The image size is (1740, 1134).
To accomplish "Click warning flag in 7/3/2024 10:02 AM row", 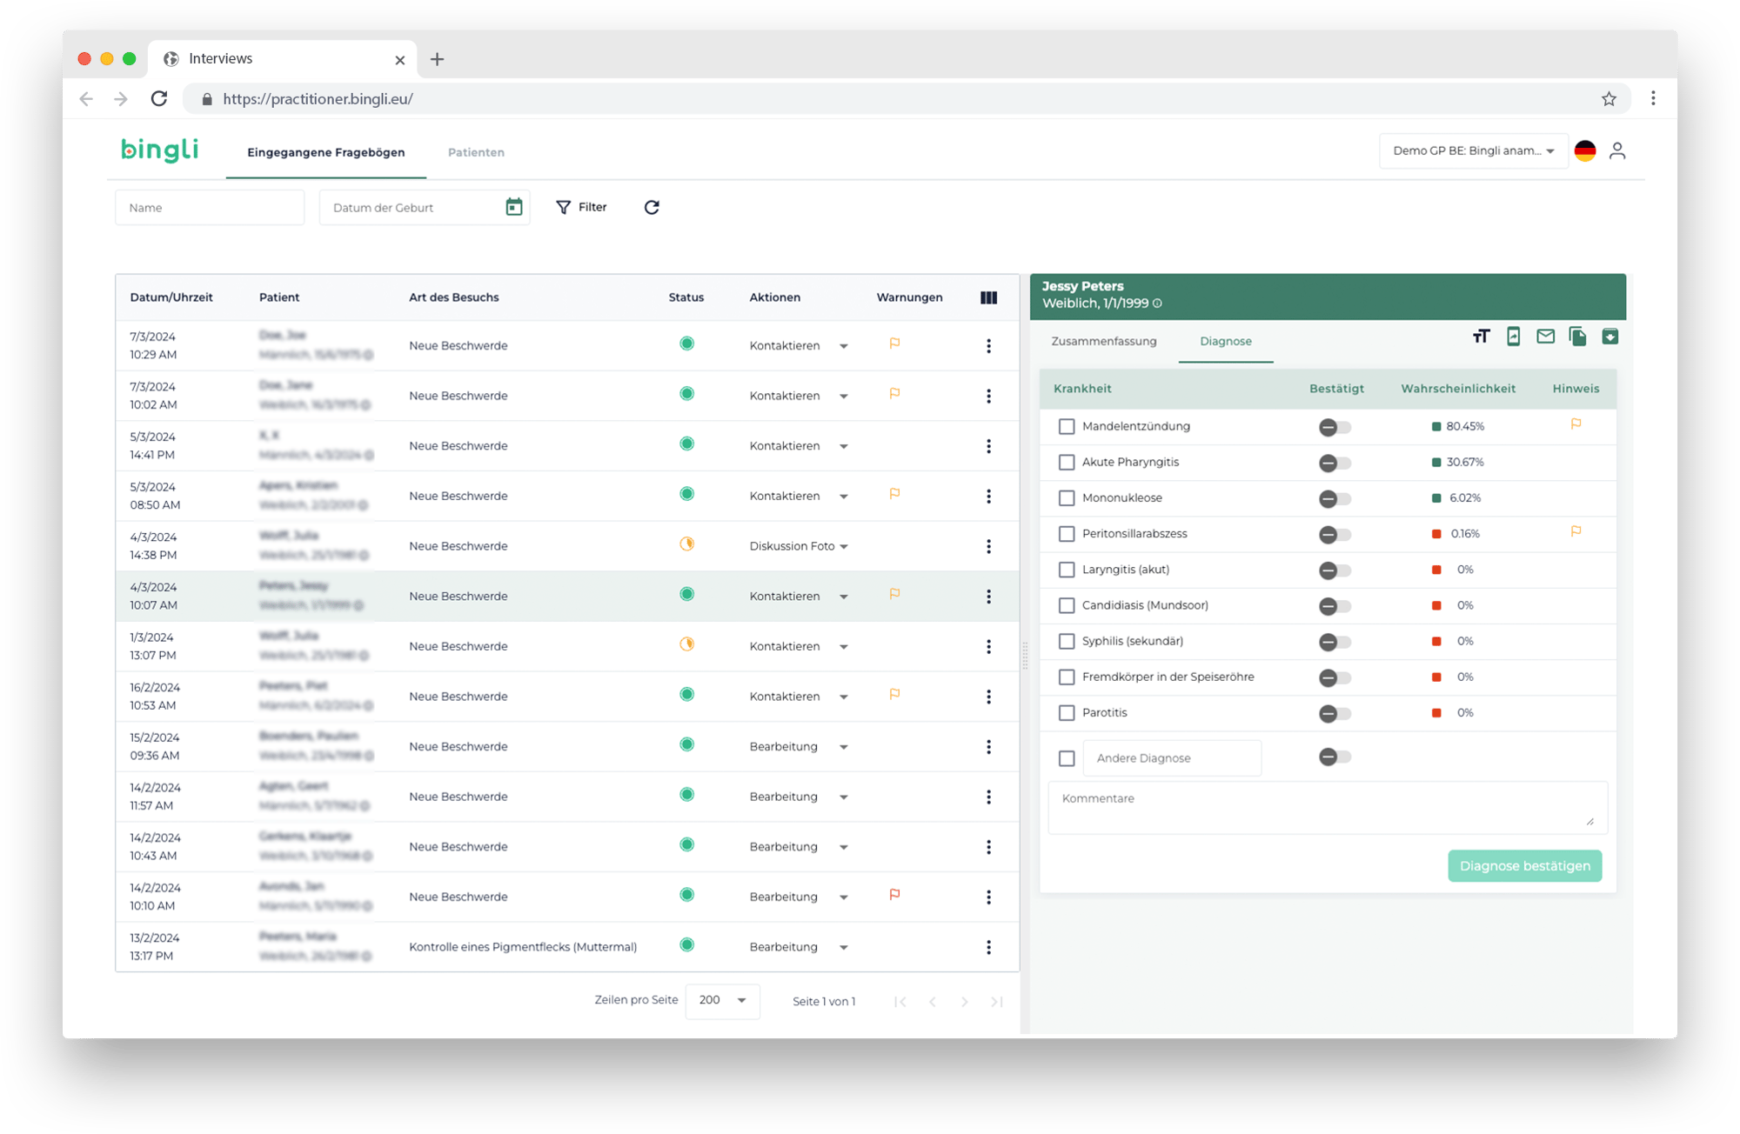I will tap(894, 394).
